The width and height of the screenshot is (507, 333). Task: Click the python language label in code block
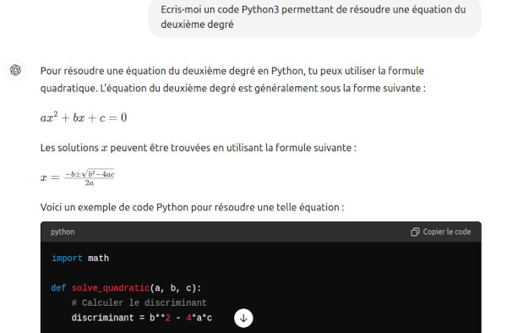click(x=63, y=232)
